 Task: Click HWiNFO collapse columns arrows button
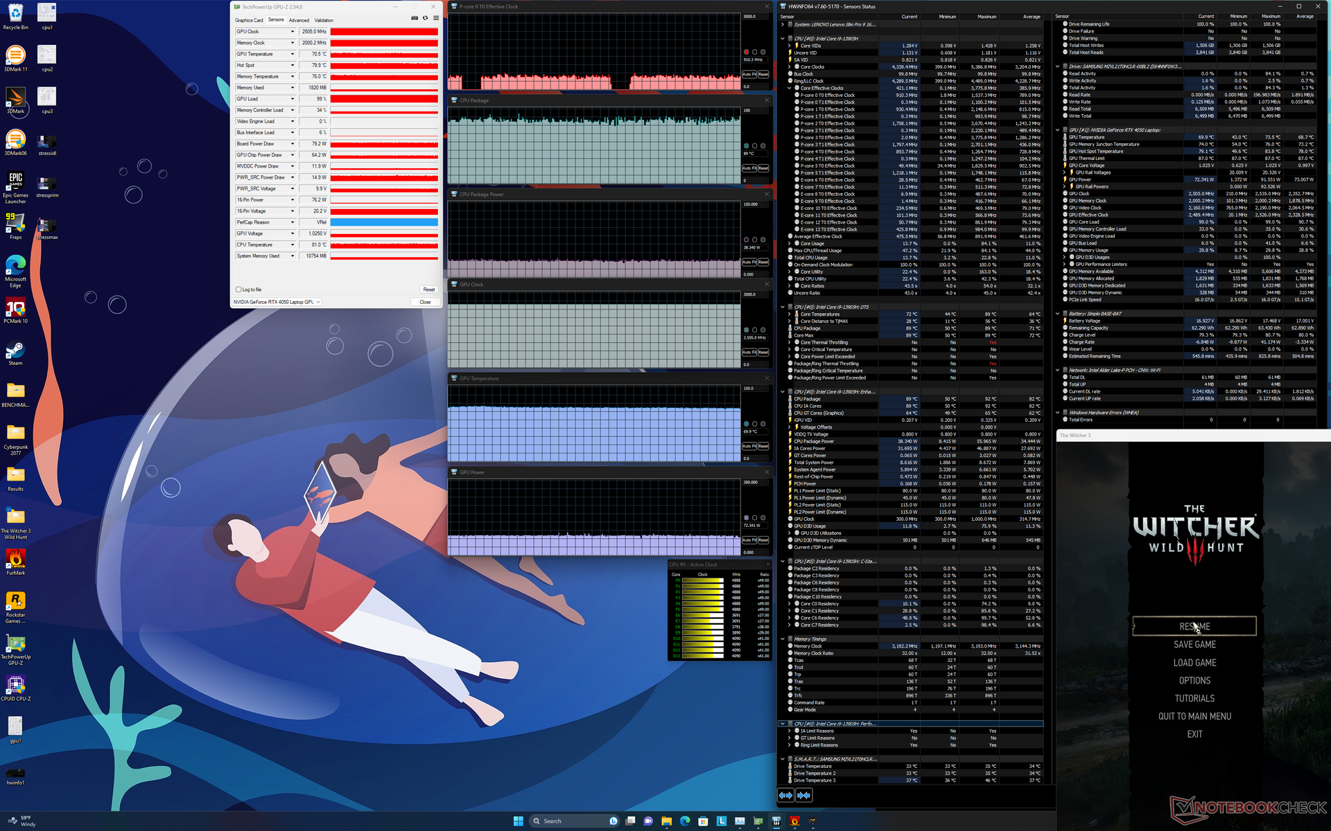[803, 795]
